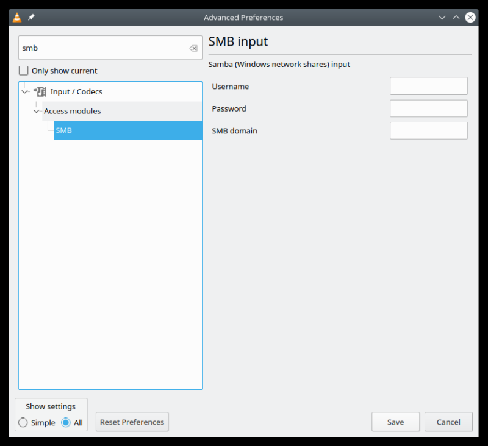The height and width of the screenshot is (446, 488).
Task: Select the Simple settings radio button
Action: (22, 422)
